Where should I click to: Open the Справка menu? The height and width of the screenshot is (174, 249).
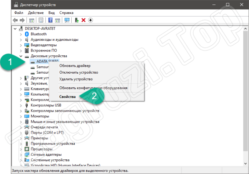(66, 13)
